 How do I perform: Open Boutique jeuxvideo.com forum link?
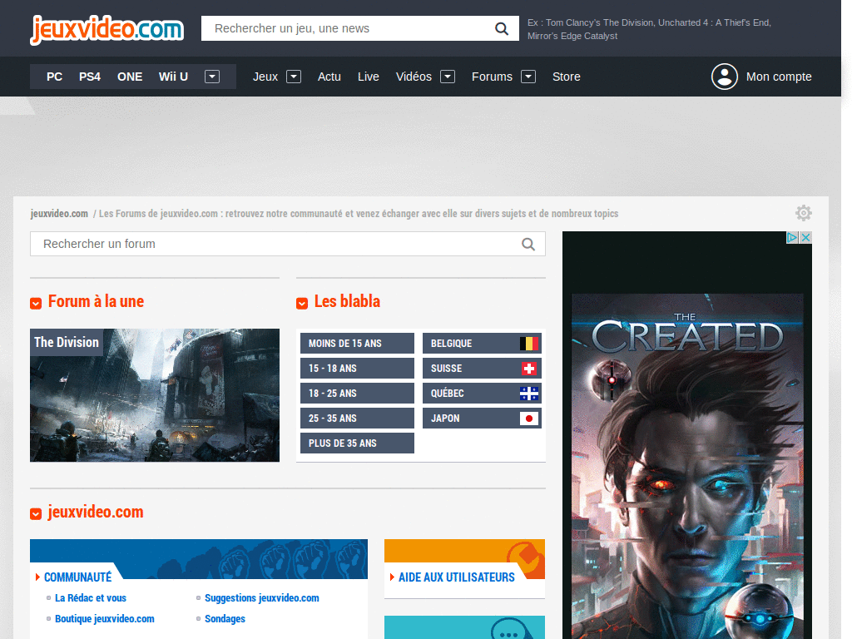(105, 618)
